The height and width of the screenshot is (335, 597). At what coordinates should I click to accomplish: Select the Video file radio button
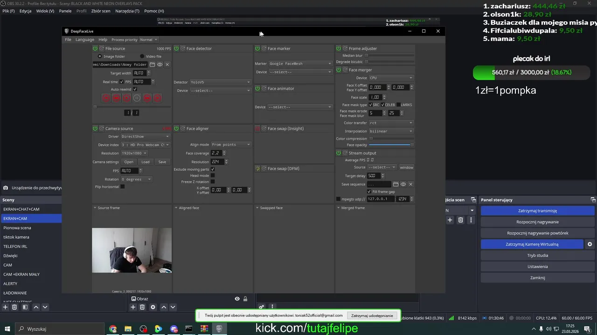142,56
